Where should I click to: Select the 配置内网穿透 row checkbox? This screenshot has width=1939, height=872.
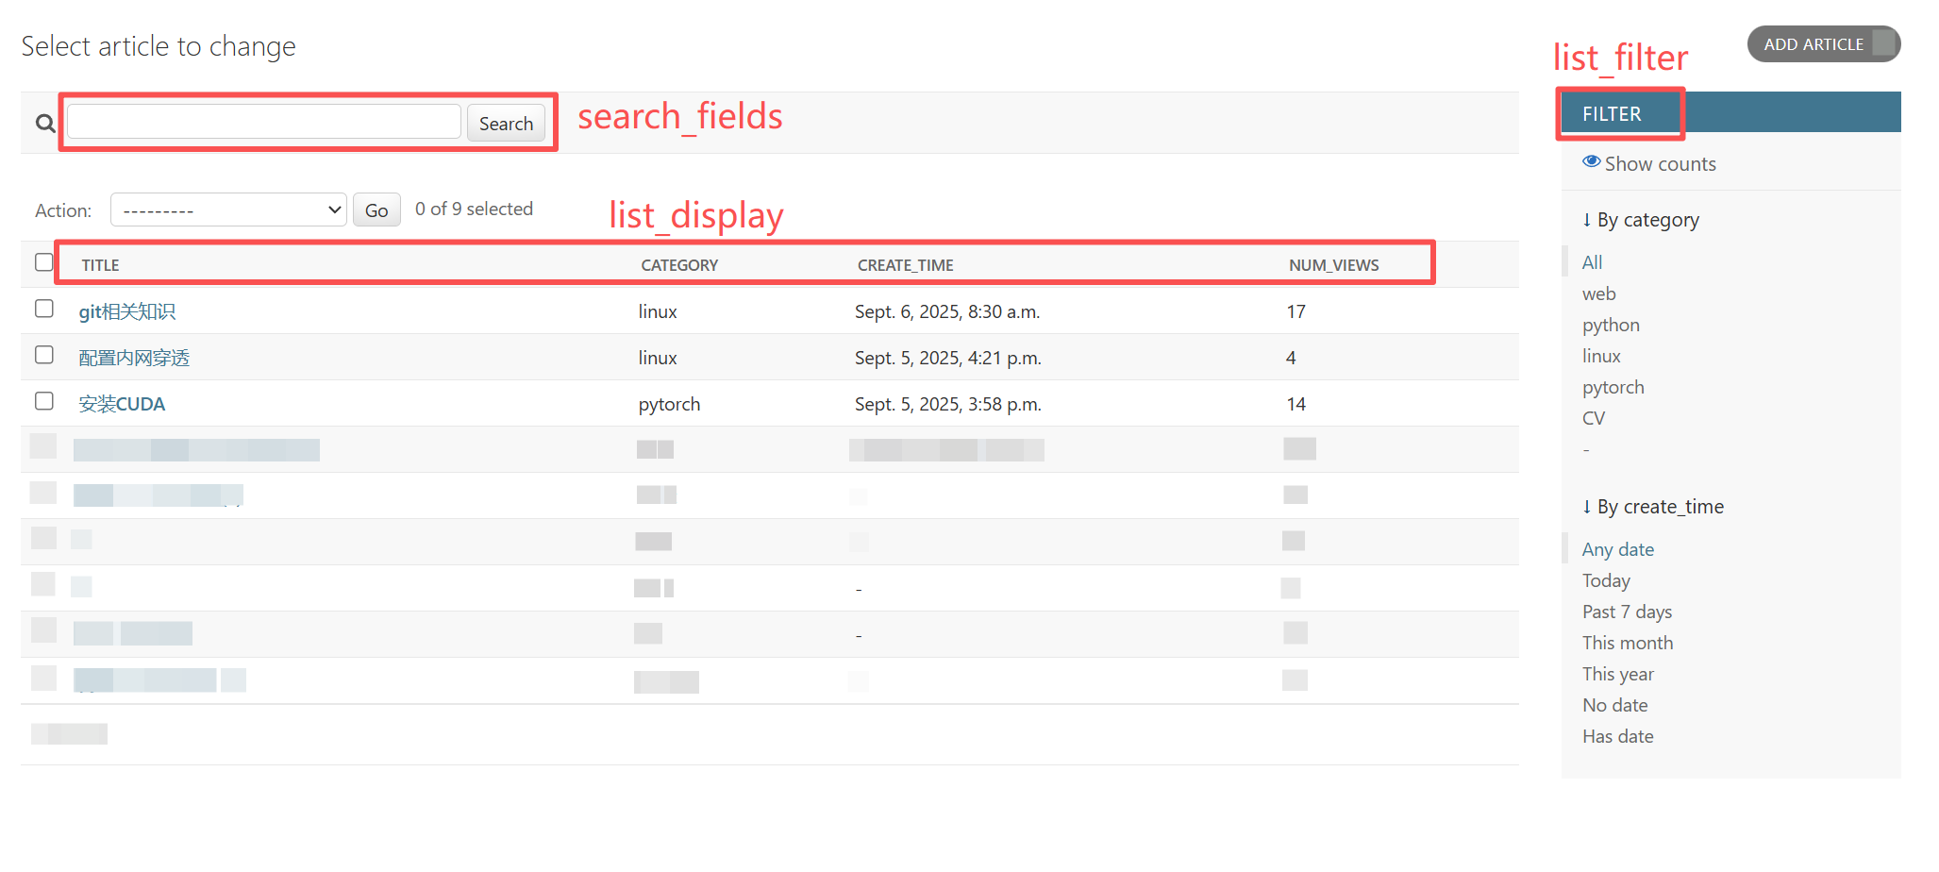click(x=43, y=355)
